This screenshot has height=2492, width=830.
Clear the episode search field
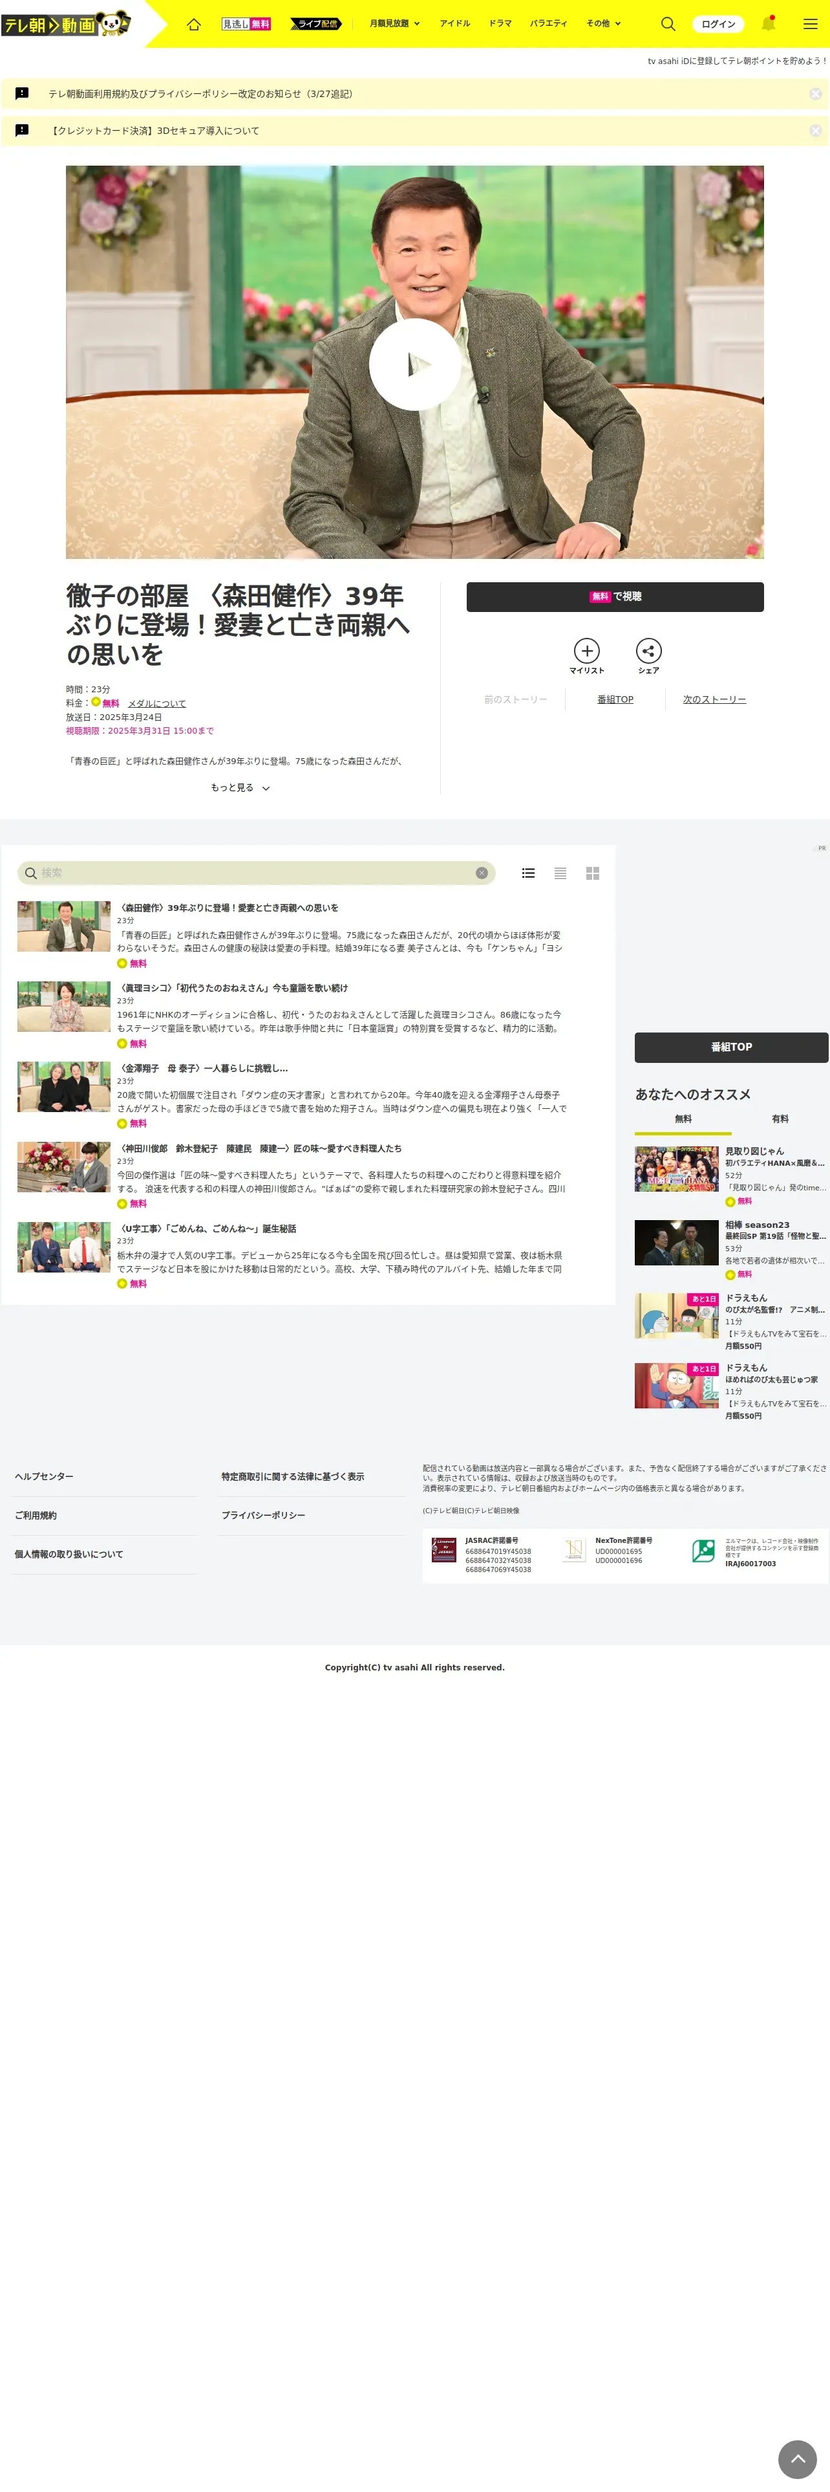(481, 873)
